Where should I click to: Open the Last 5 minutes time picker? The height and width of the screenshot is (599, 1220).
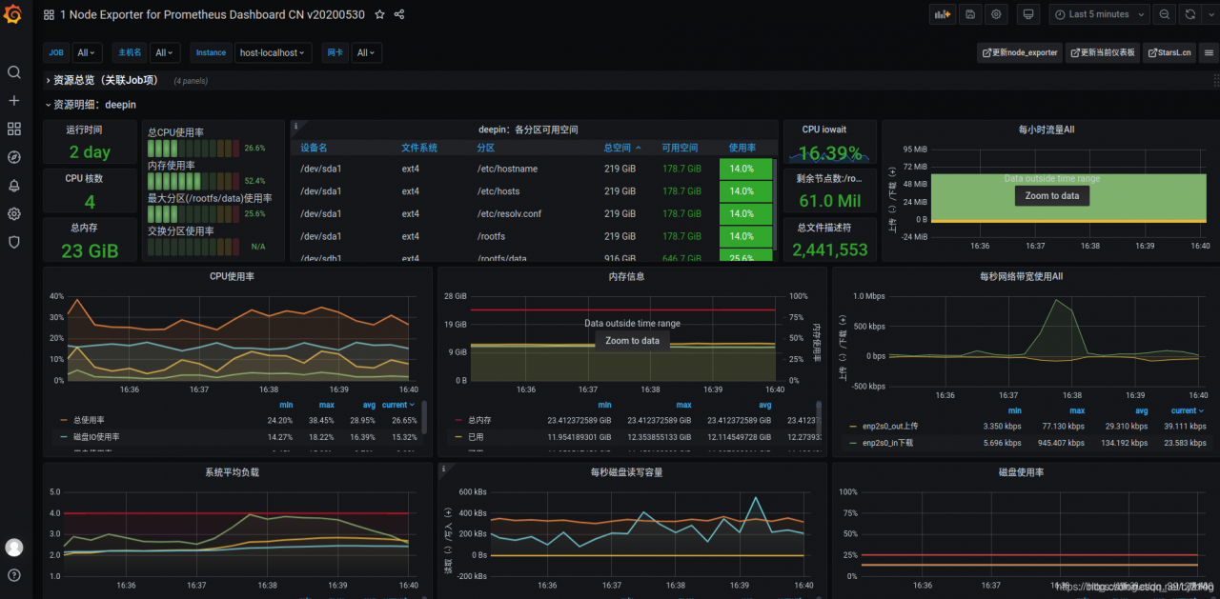coord(1099,14)
